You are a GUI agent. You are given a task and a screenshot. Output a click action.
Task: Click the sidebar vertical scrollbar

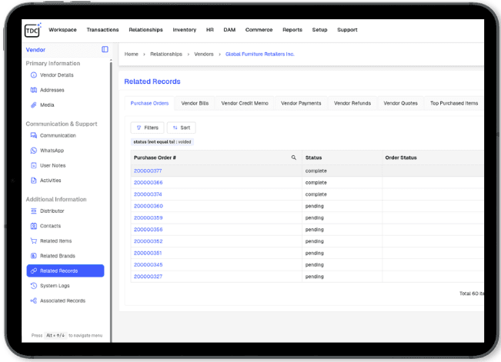click(111, 201)
